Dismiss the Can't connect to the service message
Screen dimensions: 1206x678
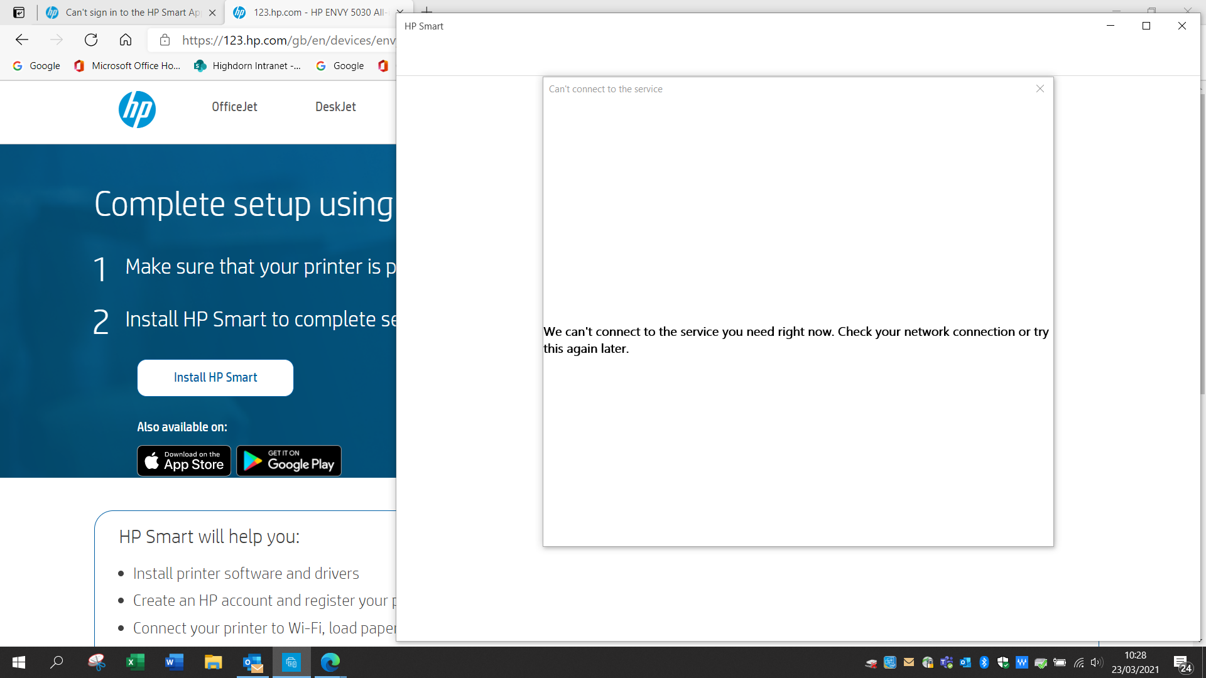pos(1040,89)
